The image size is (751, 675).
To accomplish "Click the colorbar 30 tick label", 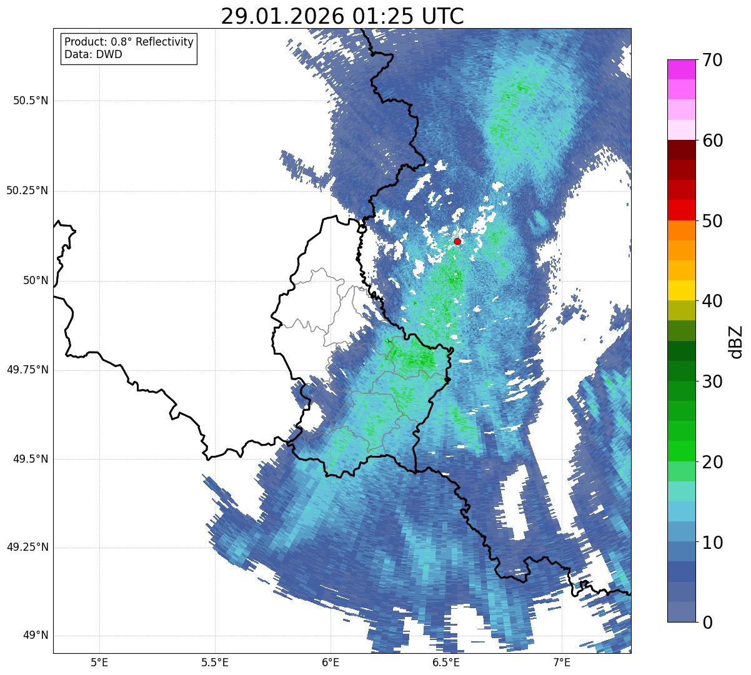I will pyautogui.click(x=712, y=382).
